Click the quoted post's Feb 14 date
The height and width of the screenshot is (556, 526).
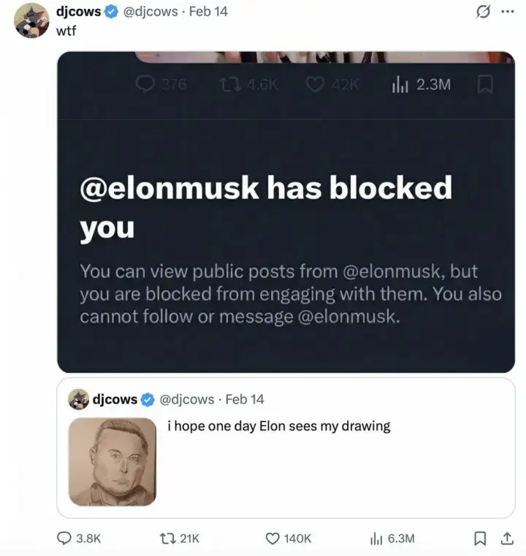coord(245,399)
